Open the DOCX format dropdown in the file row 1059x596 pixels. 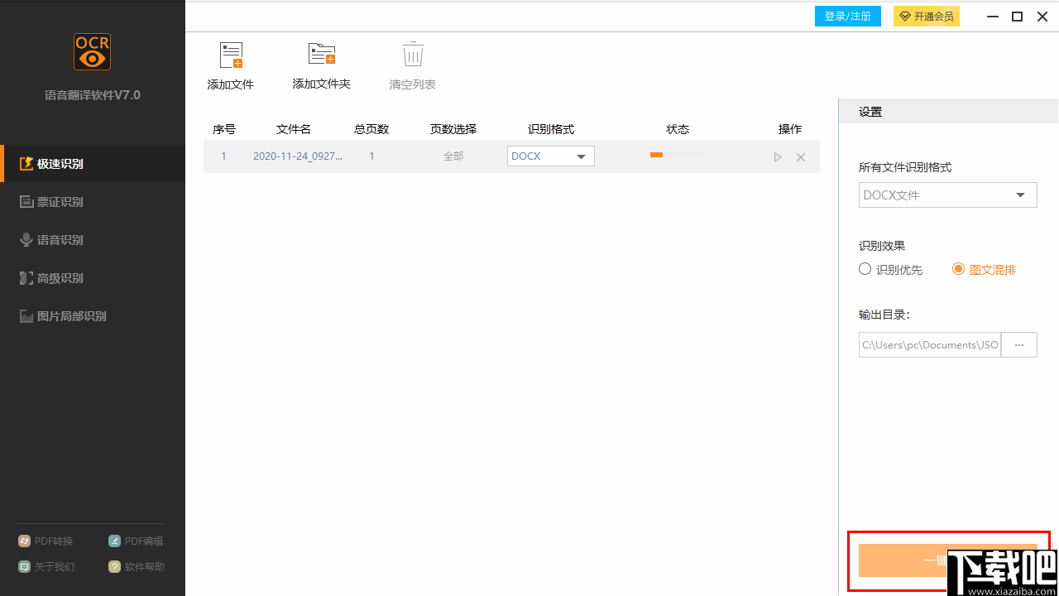(550, 156)
